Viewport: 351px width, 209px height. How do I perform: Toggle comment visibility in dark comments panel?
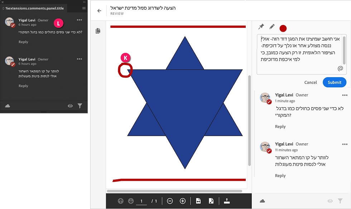(x=70, y=106)
